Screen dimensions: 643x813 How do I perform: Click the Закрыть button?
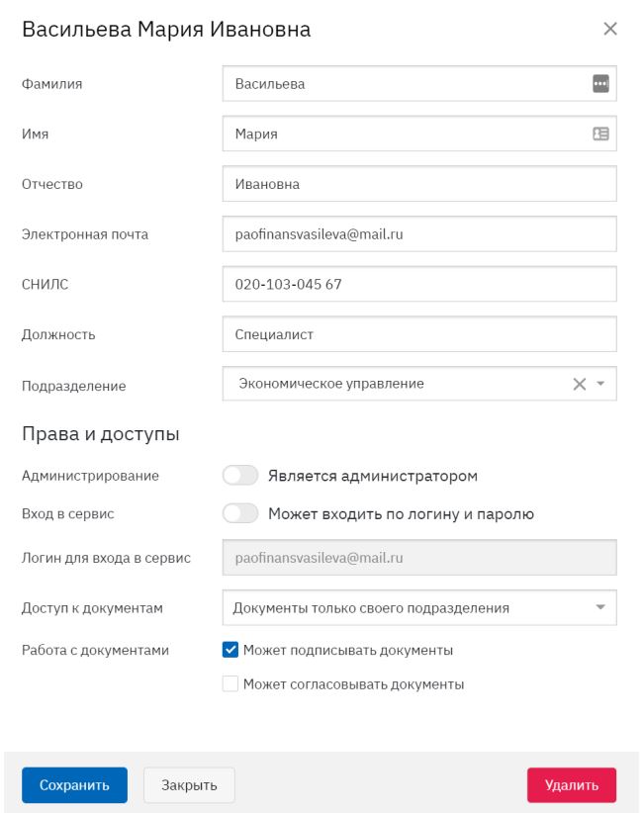click(x=189, y=785)
